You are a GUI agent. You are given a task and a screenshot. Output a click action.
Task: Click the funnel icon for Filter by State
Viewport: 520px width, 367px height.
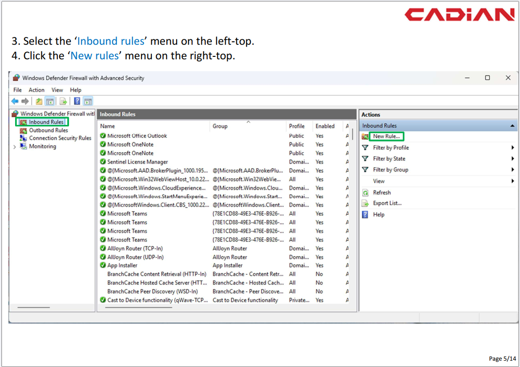coord(365,159)
